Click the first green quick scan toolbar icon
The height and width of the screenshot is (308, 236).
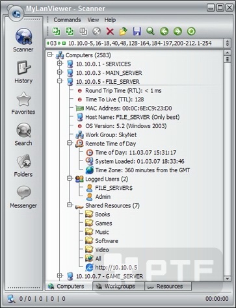(x=56, y=31)
